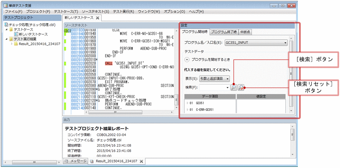The width and height of the screenshot is (340, 168).
Task: Click the メッセージ tab icon at the bottom
Action: (x=66, y=161)
